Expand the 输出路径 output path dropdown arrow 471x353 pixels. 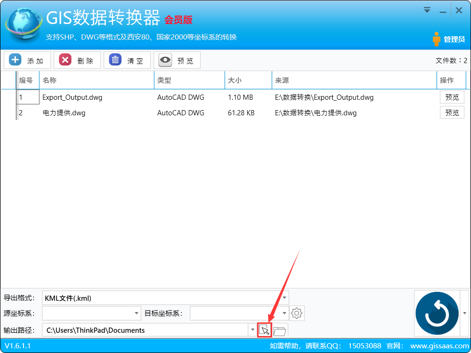pyautogui.click(x=252, y=330)
